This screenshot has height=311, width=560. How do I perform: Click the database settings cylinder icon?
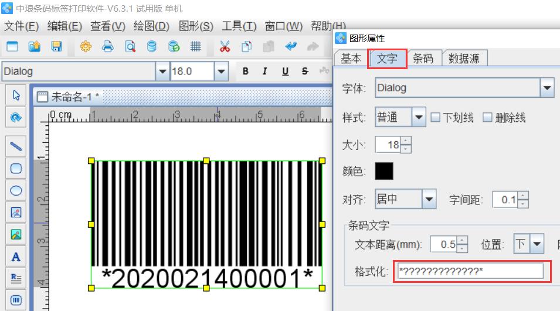coord(152,46)
